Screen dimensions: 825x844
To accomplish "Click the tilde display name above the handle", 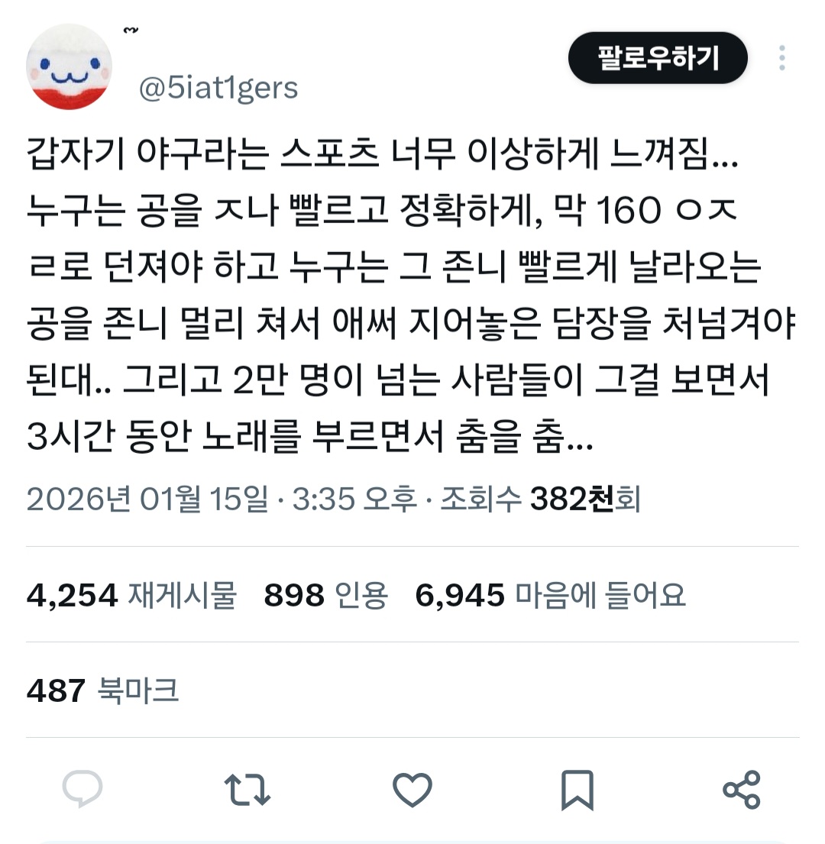I will 131,30.
